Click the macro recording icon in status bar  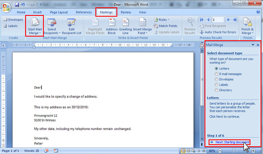56,151
